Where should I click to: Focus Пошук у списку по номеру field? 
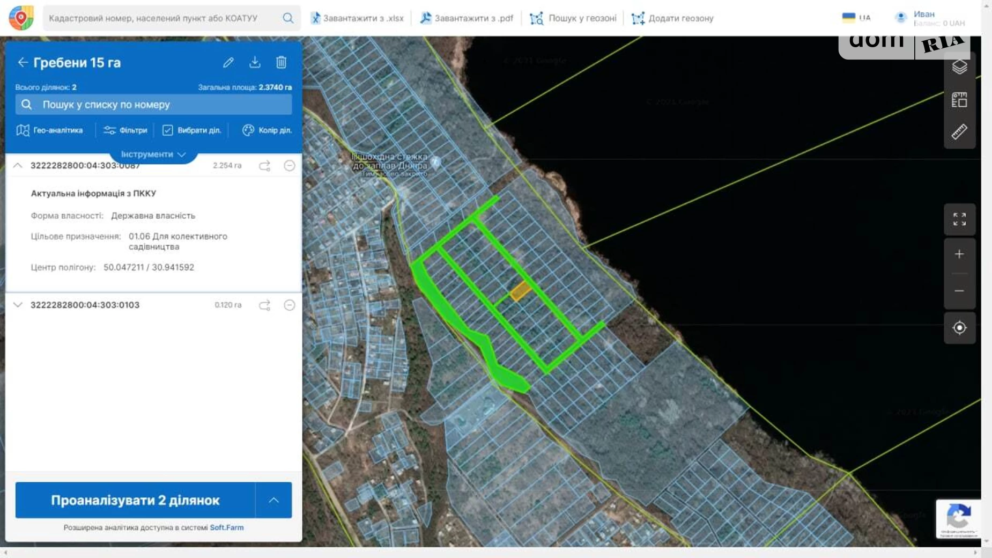click(x=153, y=105)
